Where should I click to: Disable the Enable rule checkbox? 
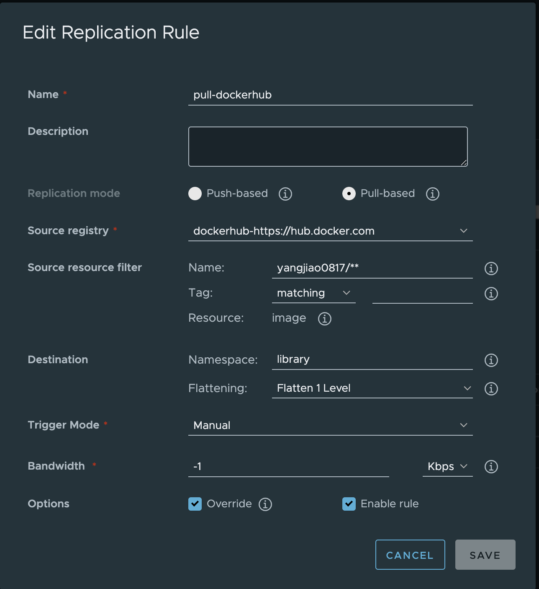(349, 504)
